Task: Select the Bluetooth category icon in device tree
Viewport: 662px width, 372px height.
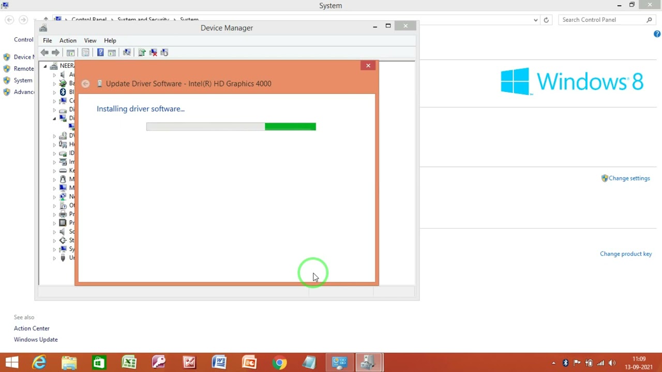Action: coord(63,92)
